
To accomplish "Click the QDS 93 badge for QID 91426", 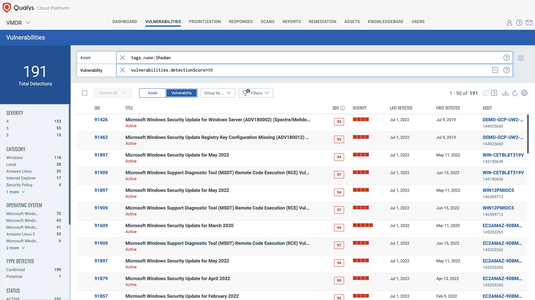I will point(339,122).
